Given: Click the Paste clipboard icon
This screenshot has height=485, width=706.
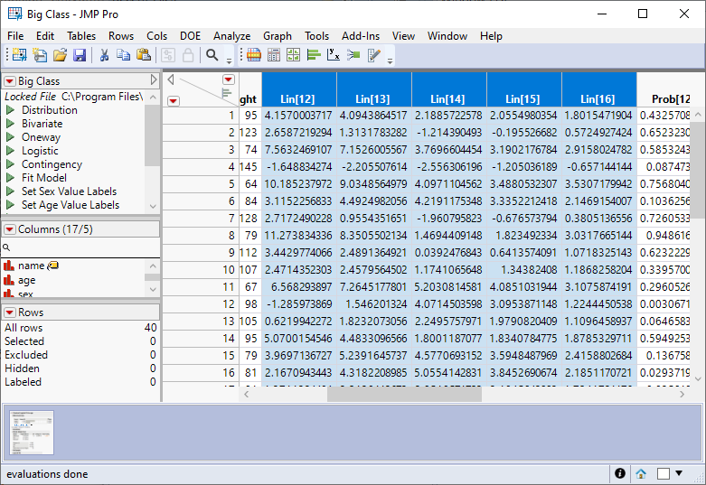Looking at the screenshot, I should point(144,56).
